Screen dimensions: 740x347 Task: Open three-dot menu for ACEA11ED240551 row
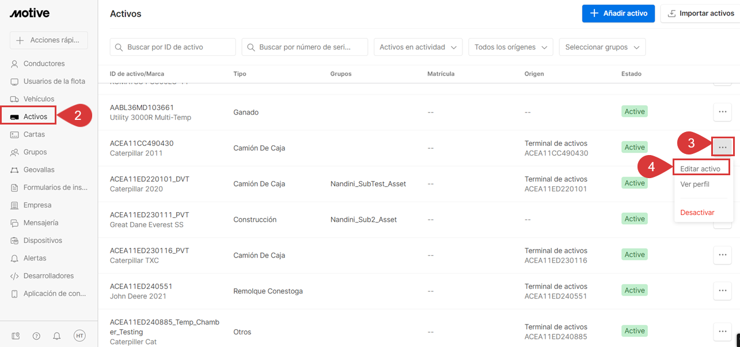tap(722, 291)
